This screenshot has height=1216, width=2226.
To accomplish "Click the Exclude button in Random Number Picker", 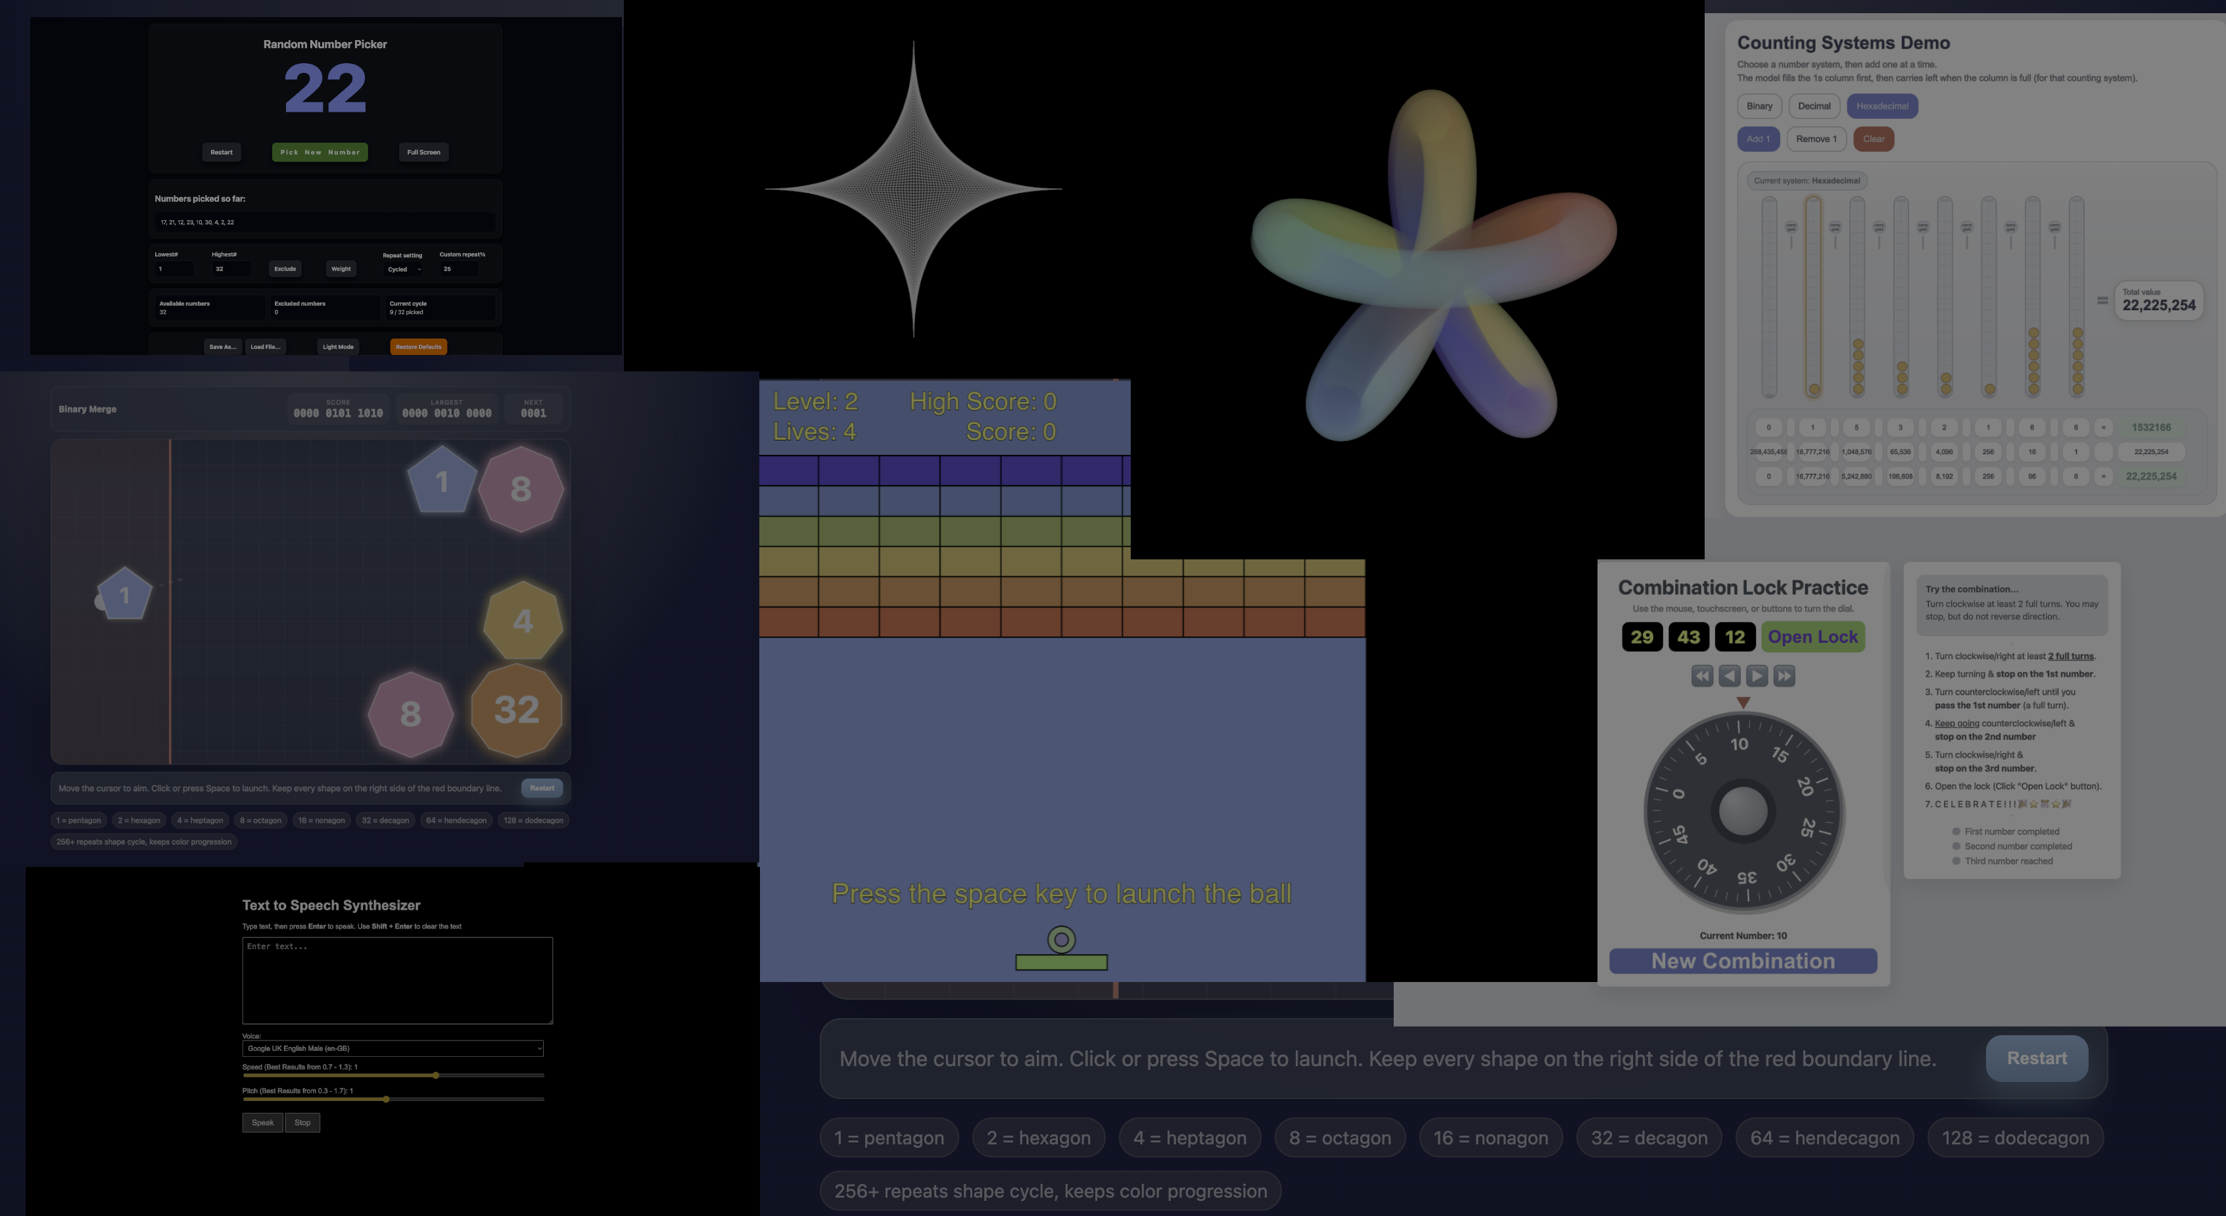I will (285, 269).
